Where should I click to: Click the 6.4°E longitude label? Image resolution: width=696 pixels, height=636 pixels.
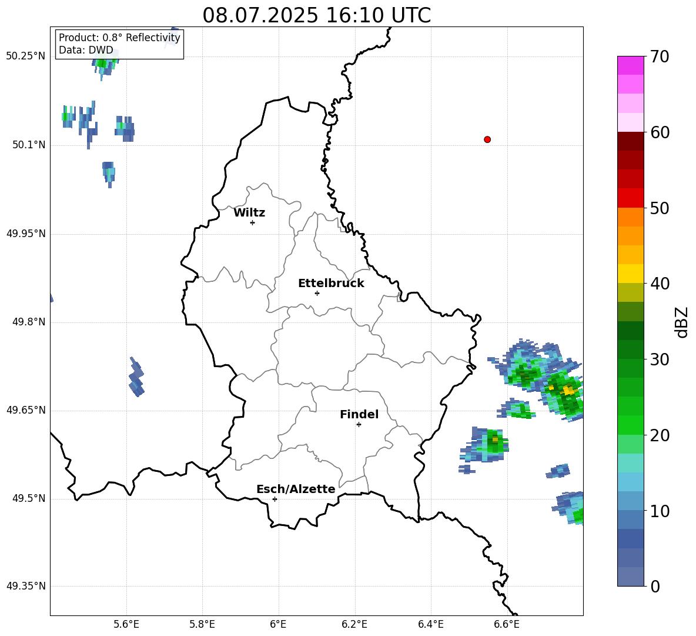tap(430, 624)
